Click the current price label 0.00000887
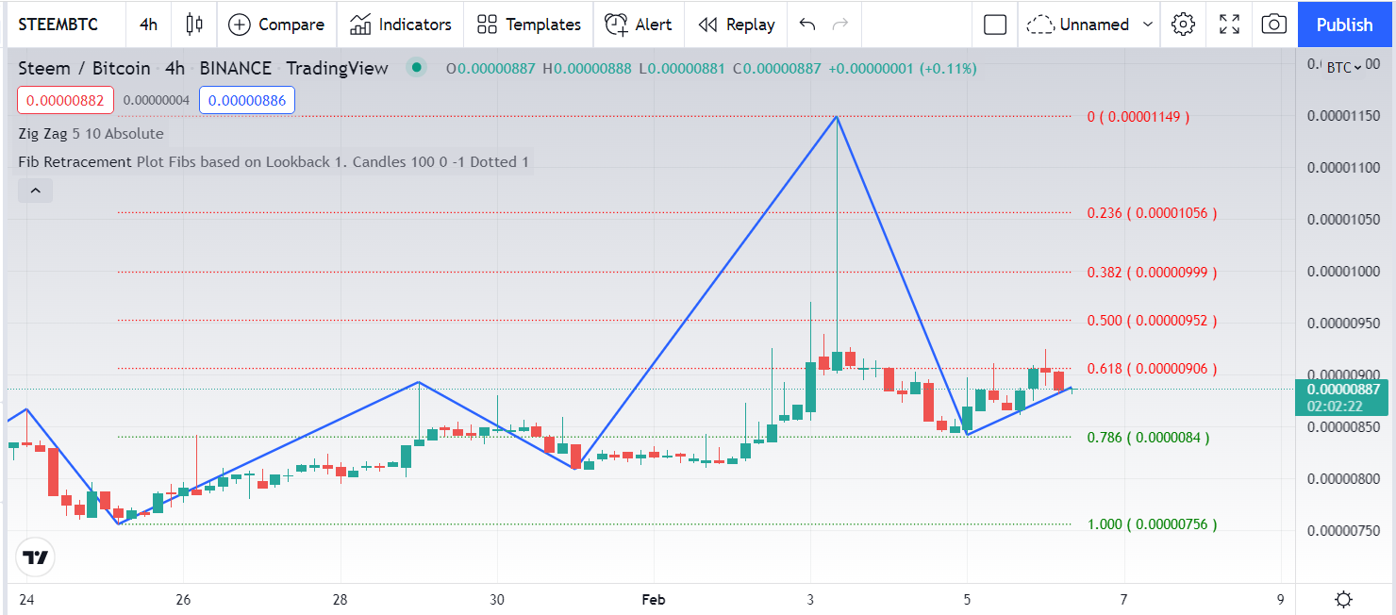1396x615 pixels. tap(1341, 397)
